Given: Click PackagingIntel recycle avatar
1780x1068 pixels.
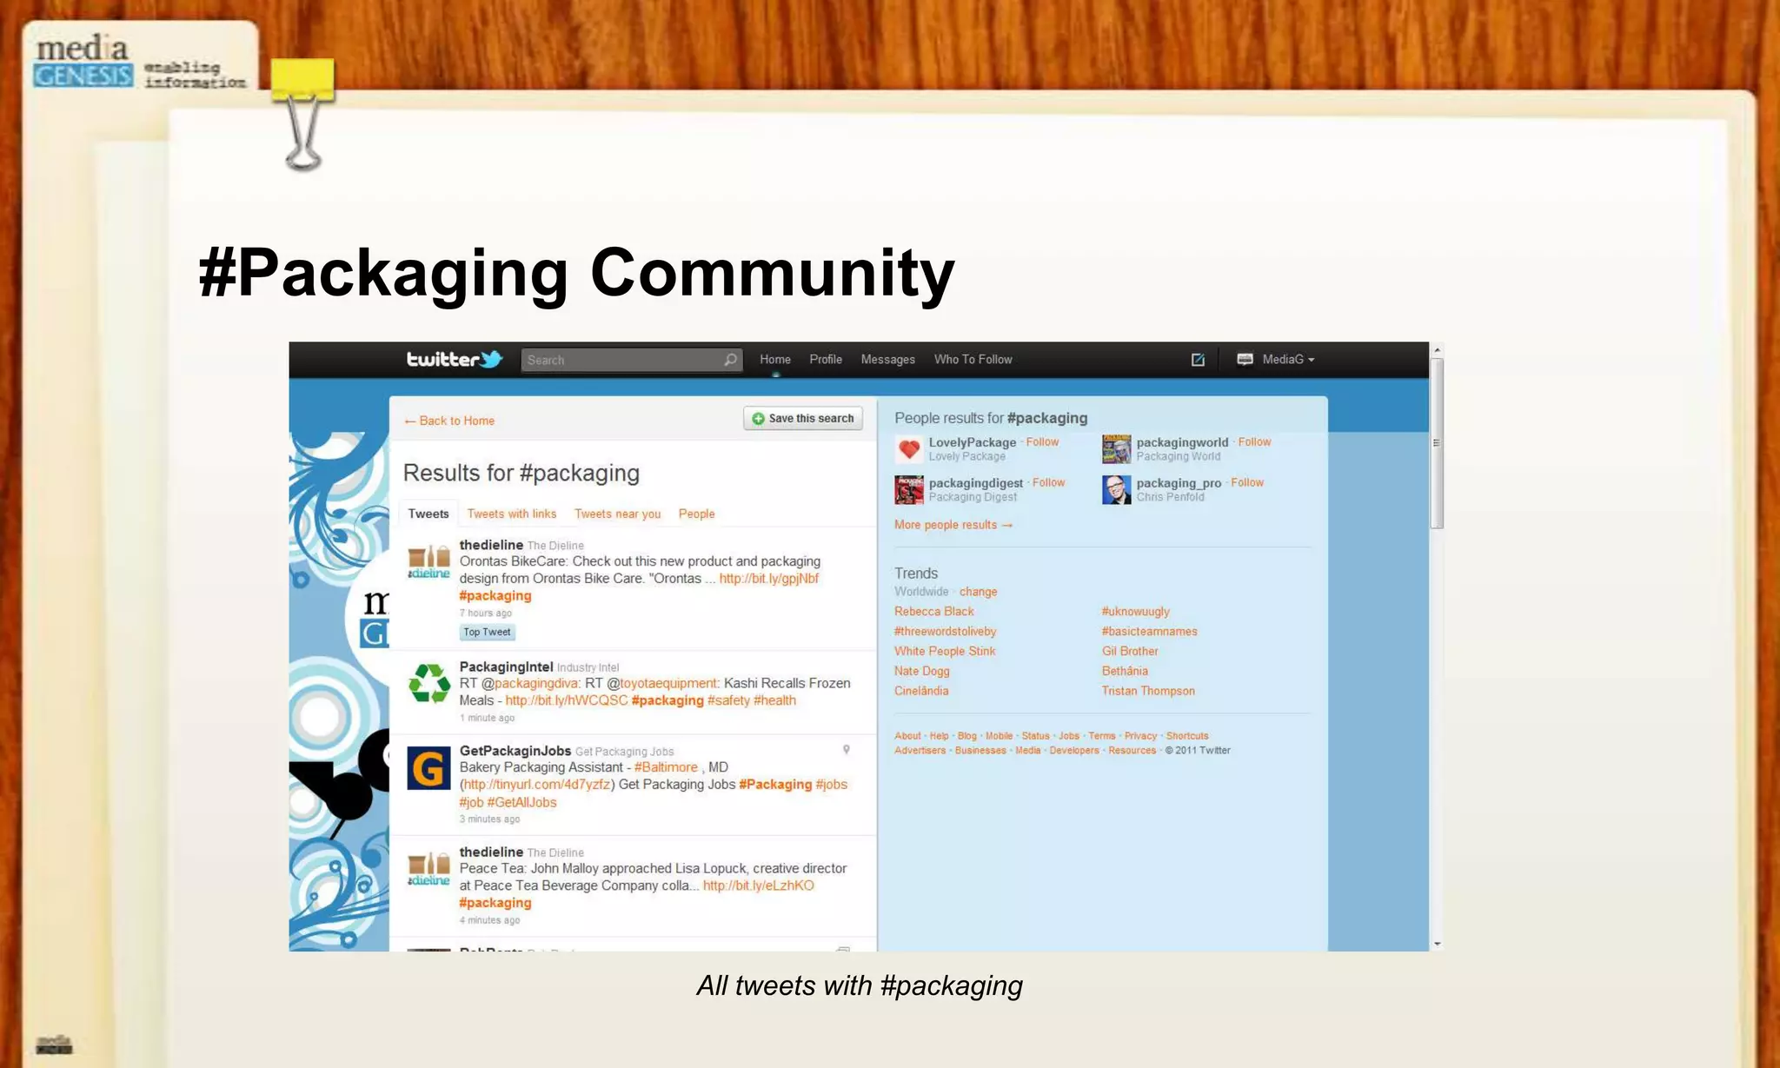Looking at the screenshot, I should point(428,683).
